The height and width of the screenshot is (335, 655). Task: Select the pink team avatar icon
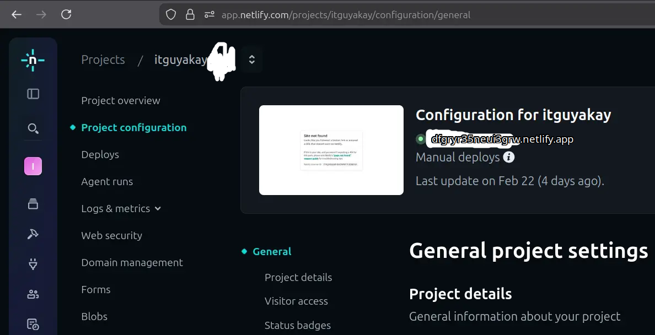[x=33, y=166]
